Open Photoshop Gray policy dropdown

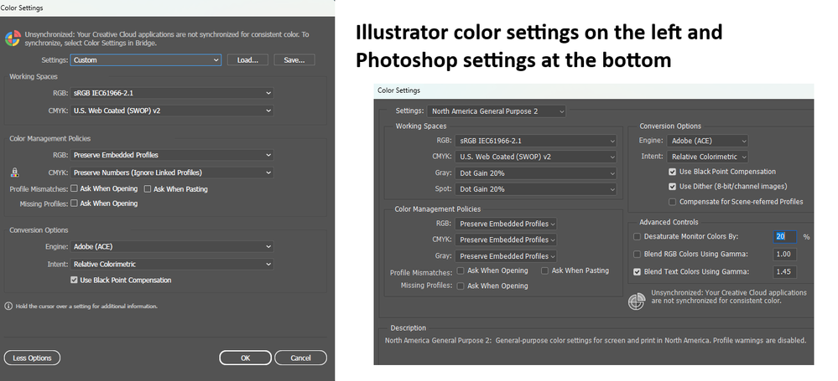[x=506, y=255]
